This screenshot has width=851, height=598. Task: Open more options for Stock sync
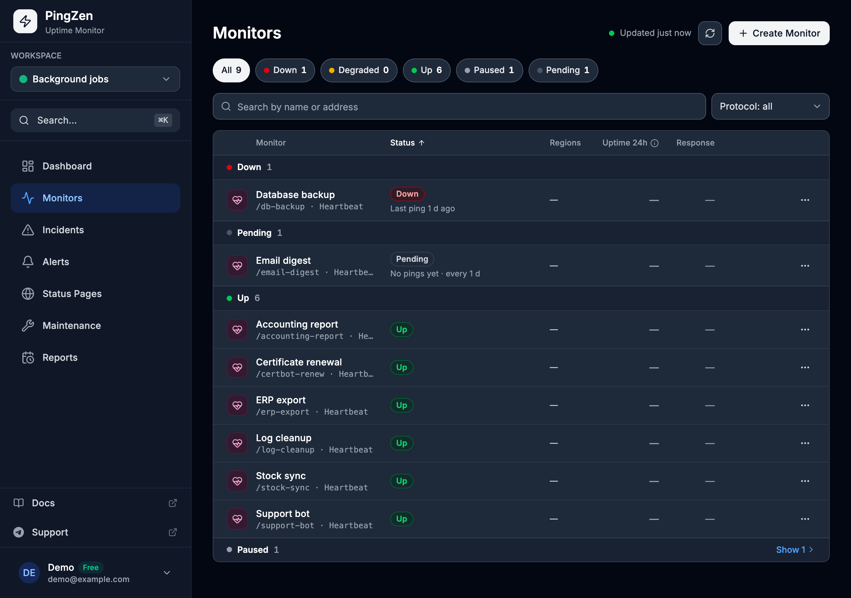(x=805, y=481)
